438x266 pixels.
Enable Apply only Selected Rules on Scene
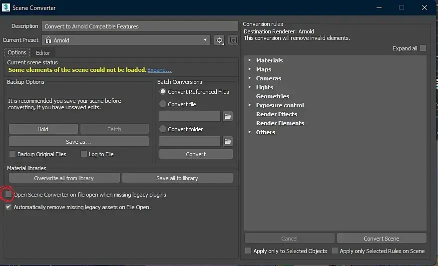coord(334,251)
